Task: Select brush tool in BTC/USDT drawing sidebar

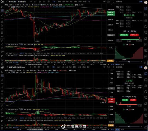Action: click(x=2, y=44)
